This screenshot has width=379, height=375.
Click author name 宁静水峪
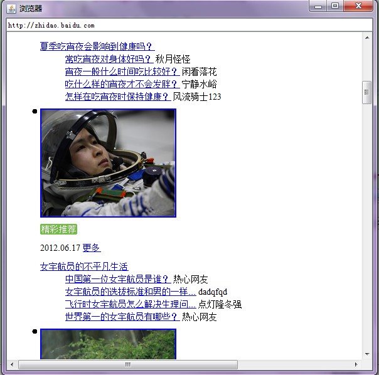point(199,84)
